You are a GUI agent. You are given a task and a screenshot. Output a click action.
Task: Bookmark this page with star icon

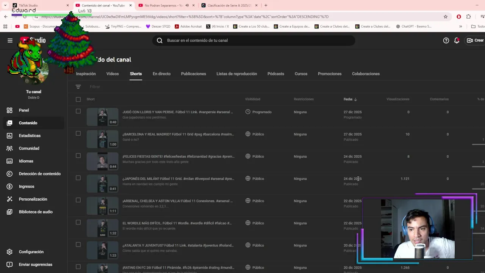446,17
